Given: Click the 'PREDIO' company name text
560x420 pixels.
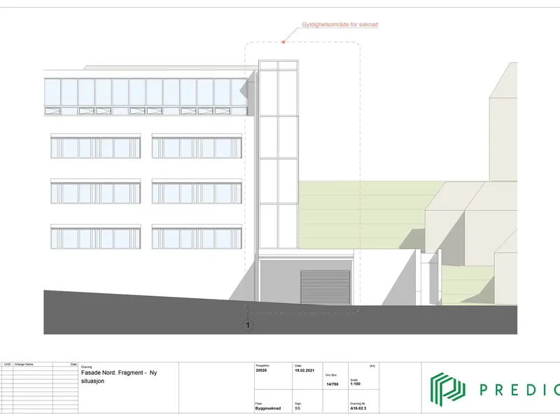Looking at the screenshot, I should (519, 390).
